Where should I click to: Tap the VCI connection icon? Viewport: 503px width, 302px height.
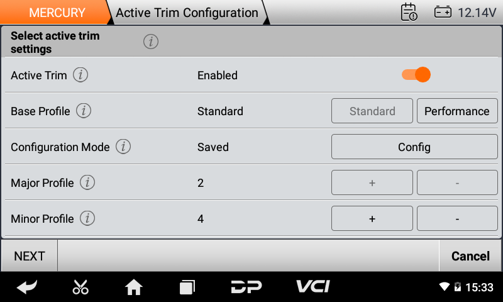point(314,287)
